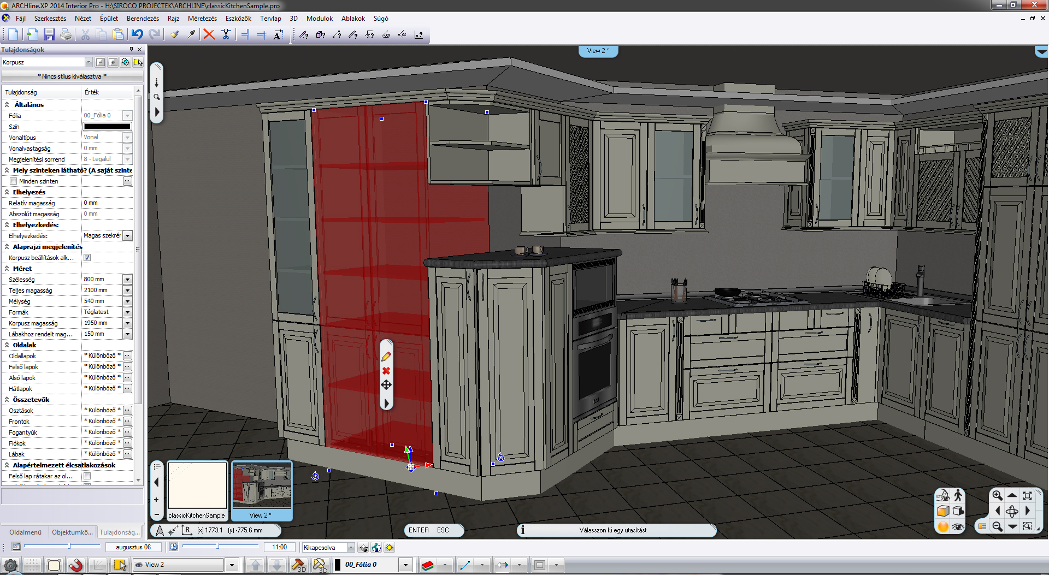Image resolution: width=1049 pixels, height=575 pixels.
Task: Toggle the Minden szinten checkbox
Action: point(14,181)
